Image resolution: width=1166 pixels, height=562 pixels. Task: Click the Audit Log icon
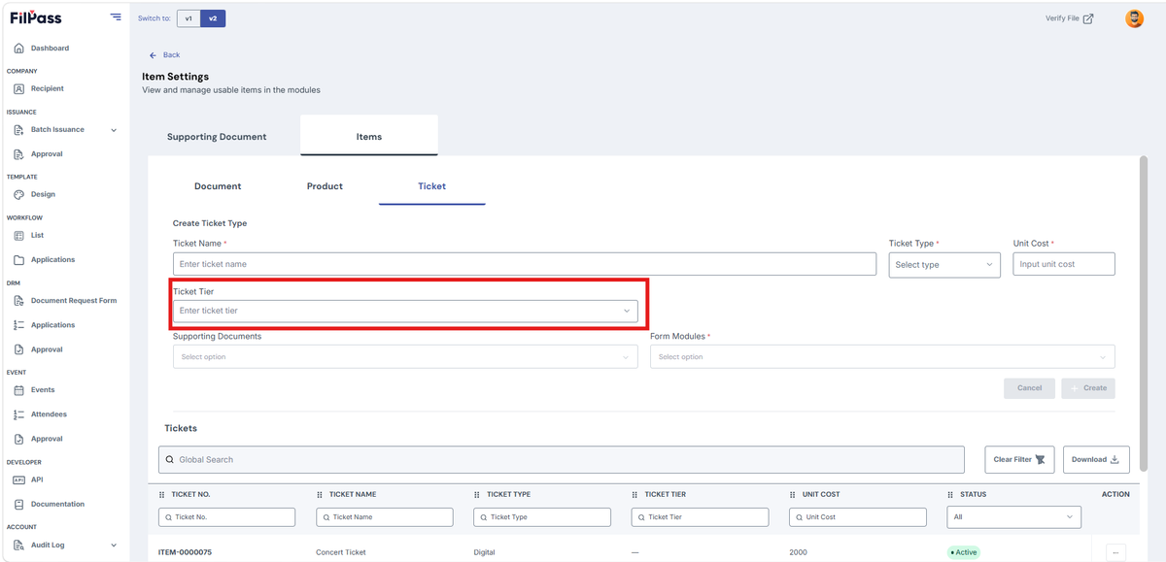[x=18, y=545]
